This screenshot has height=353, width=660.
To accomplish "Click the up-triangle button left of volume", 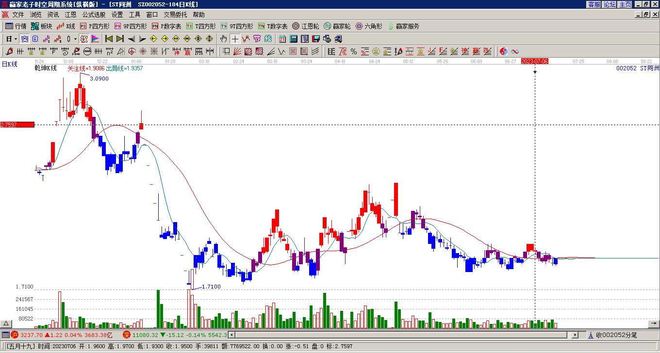I will coord(6,324).
